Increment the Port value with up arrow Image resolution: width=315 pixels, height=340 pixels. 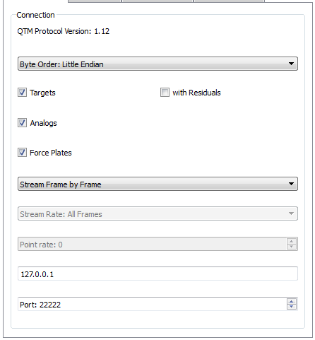[x=292, y=301]
